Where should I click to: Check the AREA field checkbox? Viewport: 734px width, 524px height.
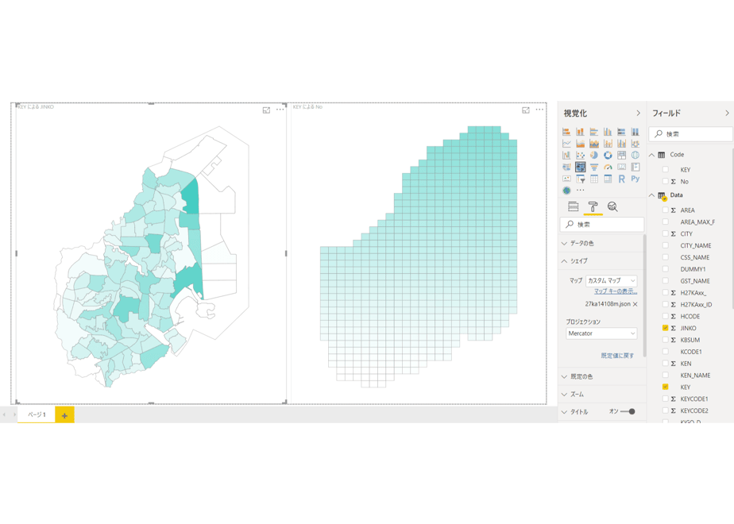tap(665, 210)
